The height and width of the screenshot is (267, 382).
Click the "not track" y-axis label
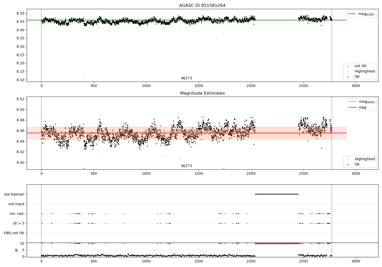[16, 204]
